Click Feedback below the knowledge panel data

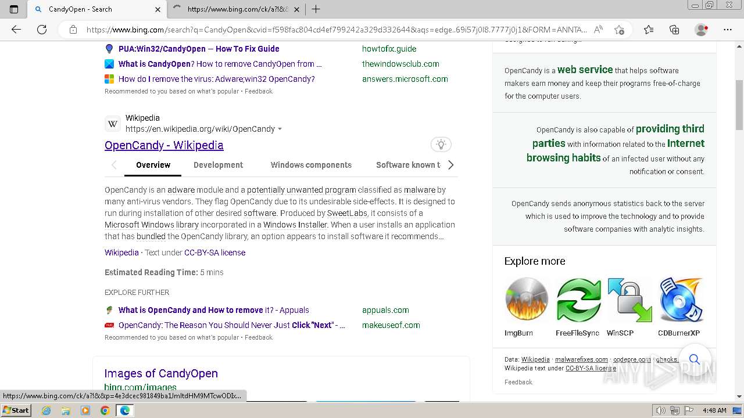point(518,382)
